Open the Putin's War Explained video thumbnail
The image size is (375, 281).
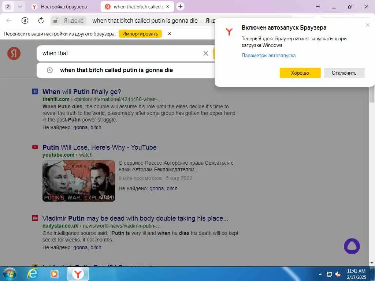click(79, 181)
